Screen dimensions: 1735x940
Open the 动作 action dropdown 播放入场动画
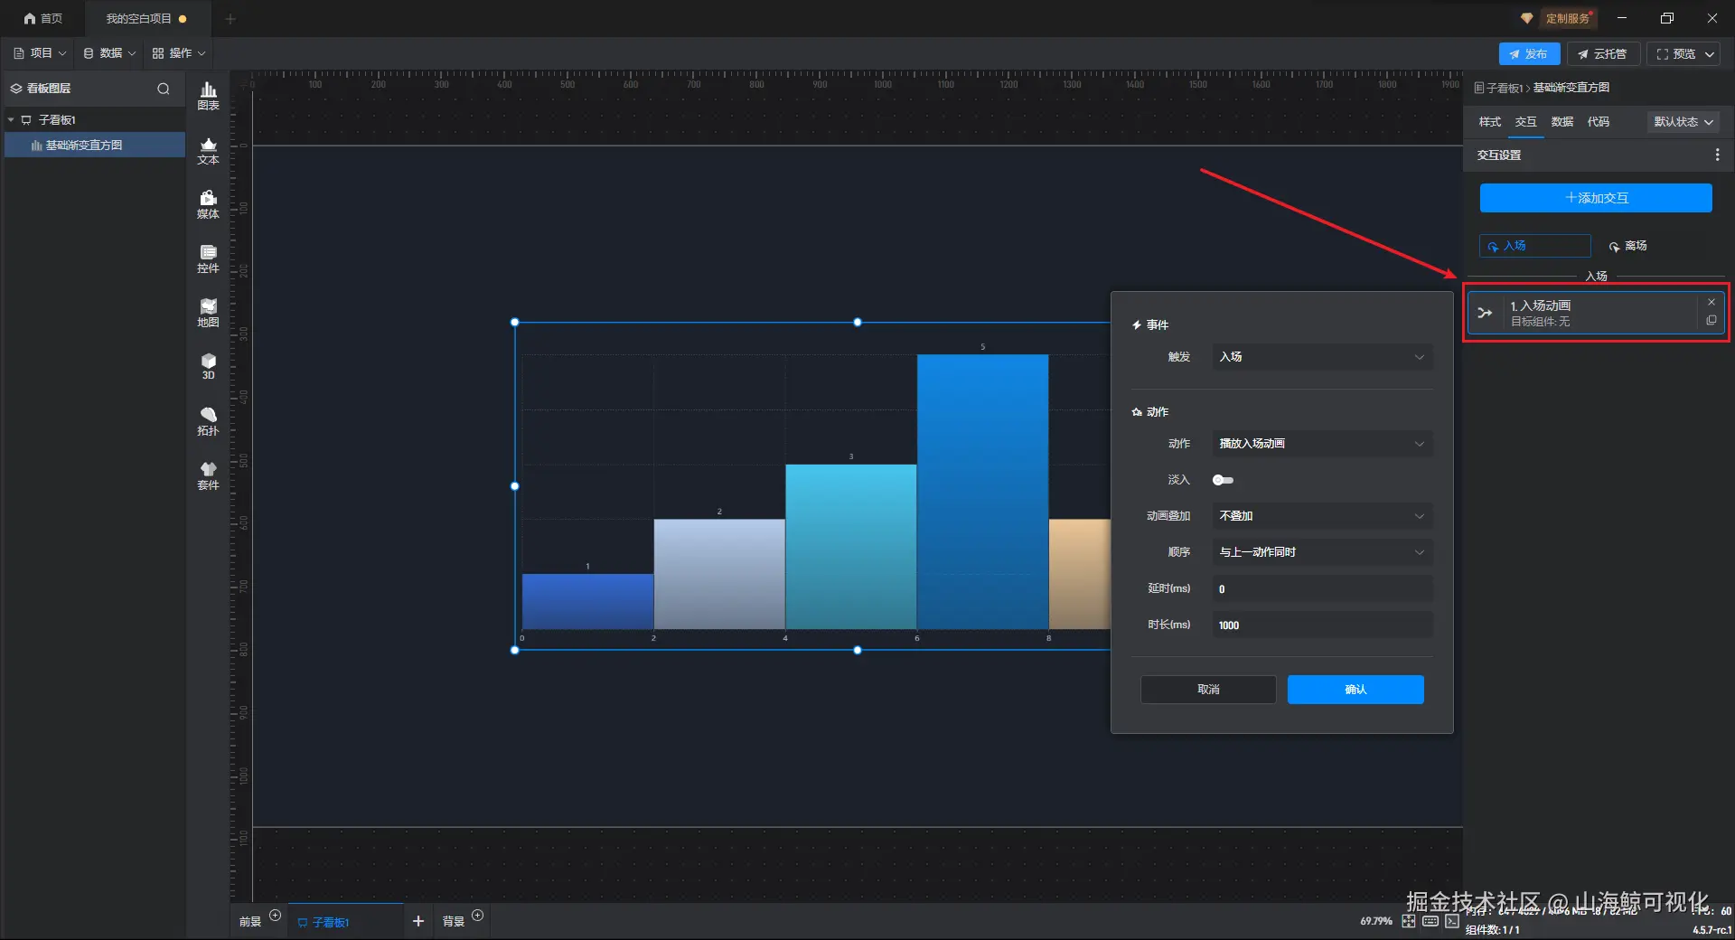(1322, 444)
